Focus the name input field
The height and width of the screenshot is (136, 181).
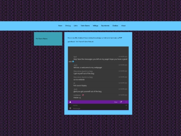(x=99, y=105)
